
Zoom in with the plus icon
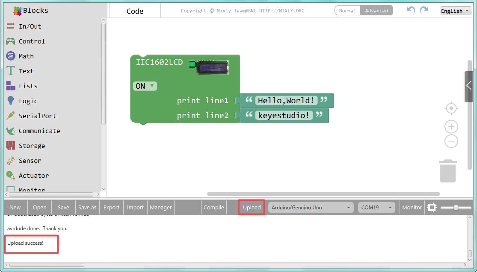click(451, 127)
